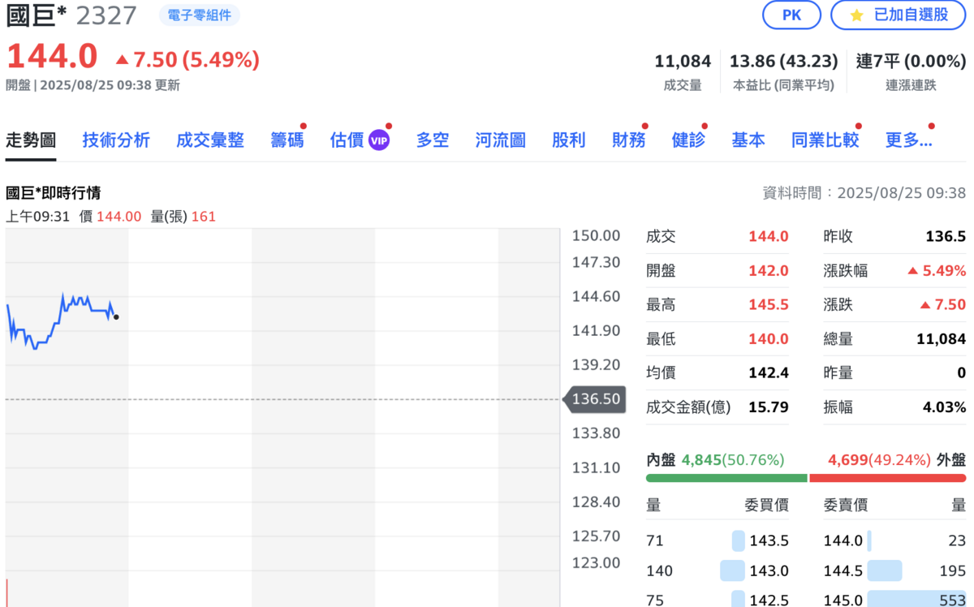
Task: Click the 電子零組件 industry tag
Action: pyautogui.click(x=199, y=15)
